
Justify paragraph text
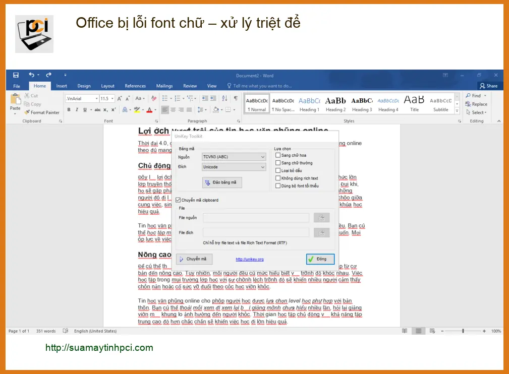(189, 110)
